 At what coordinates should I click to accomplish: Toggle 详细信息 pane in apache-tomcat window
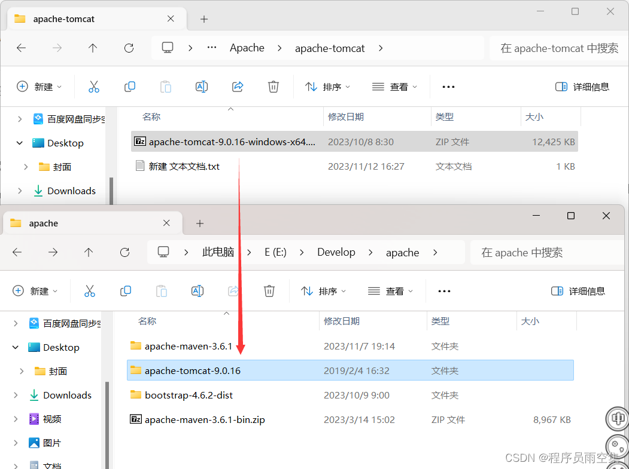pyautogui.click(x=582, y=87)
